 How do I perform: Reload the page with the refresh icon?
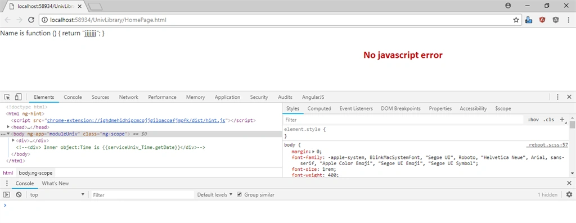click(31, 20)
